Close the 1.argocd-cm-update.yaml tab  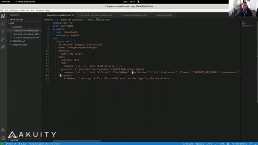pyautogui.click(x=73, y=15)
